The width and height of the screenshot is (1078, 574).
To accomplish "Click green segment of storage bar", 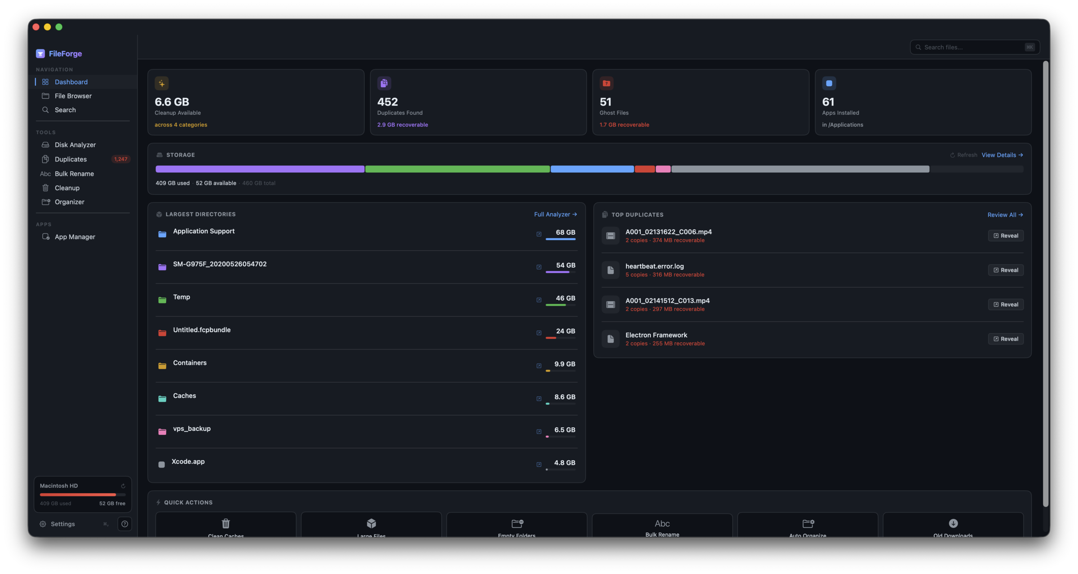I will point(457,169).
